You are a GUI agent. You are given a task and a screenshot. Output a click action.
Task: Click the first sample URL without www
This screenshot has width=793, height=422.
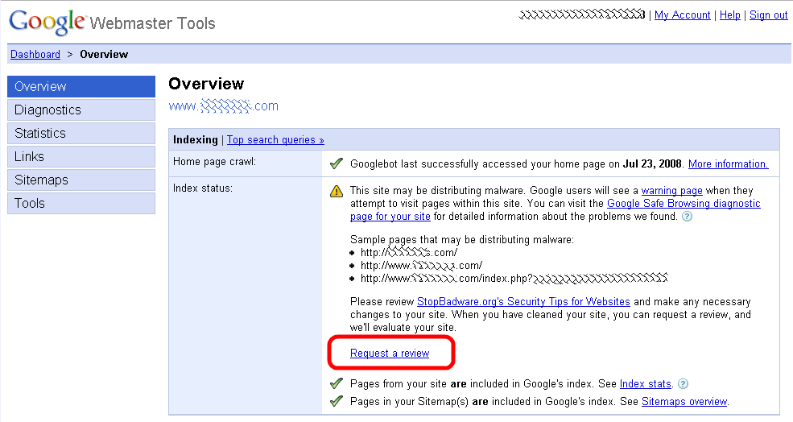(x=409, y=252)
